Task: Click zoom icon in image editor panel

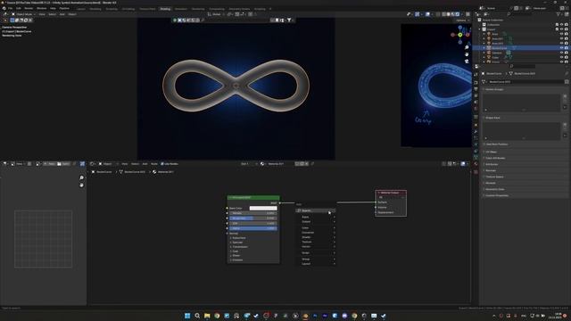Action: (81, 178)
